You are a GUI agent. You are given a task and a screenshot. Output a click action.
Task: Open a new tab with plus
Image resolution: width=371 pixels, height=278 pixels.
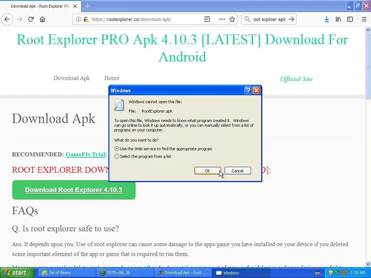point(87,6)
